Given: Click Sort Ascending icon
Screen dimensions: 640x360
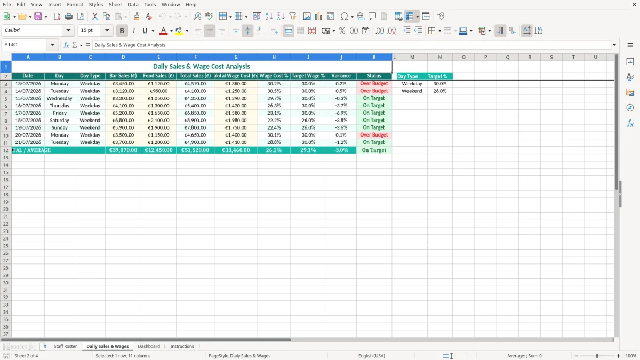Looking at the screenshot, I should click(269, 17).
